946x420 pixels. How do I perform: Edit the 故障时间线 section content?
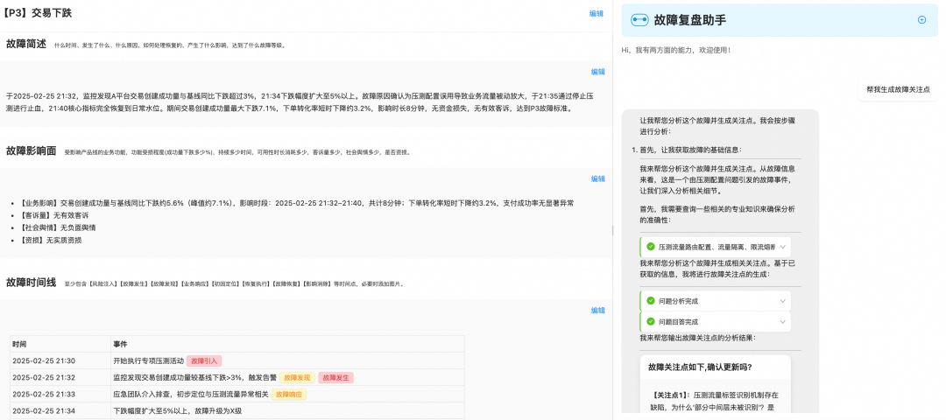[x=597, y=311]
